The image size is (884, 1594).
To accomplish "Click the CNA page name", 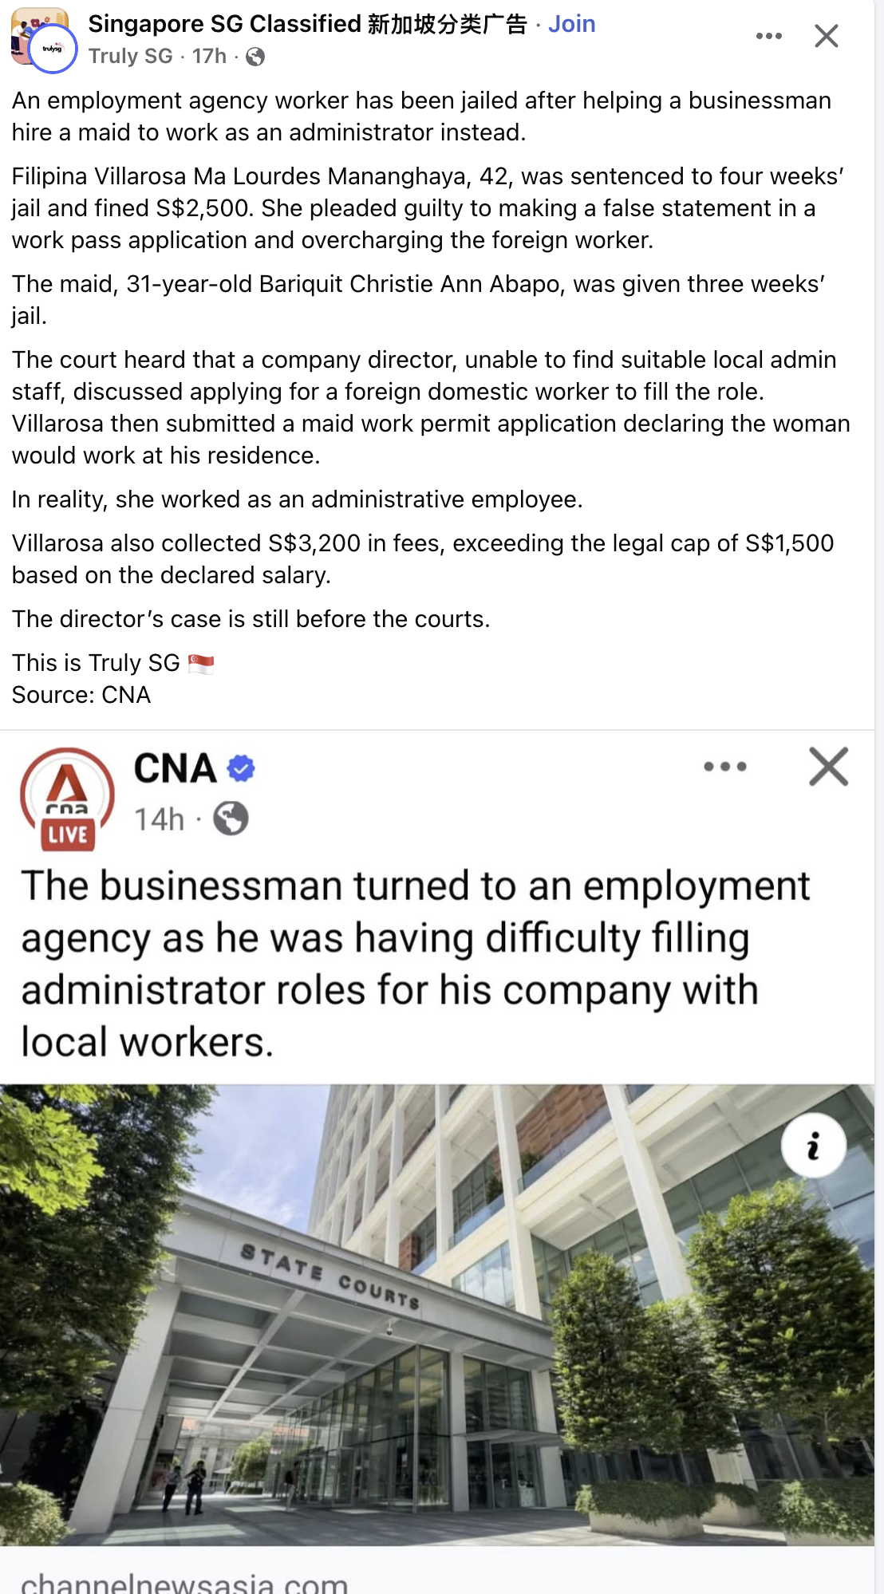I will click(x=175, y=768).
